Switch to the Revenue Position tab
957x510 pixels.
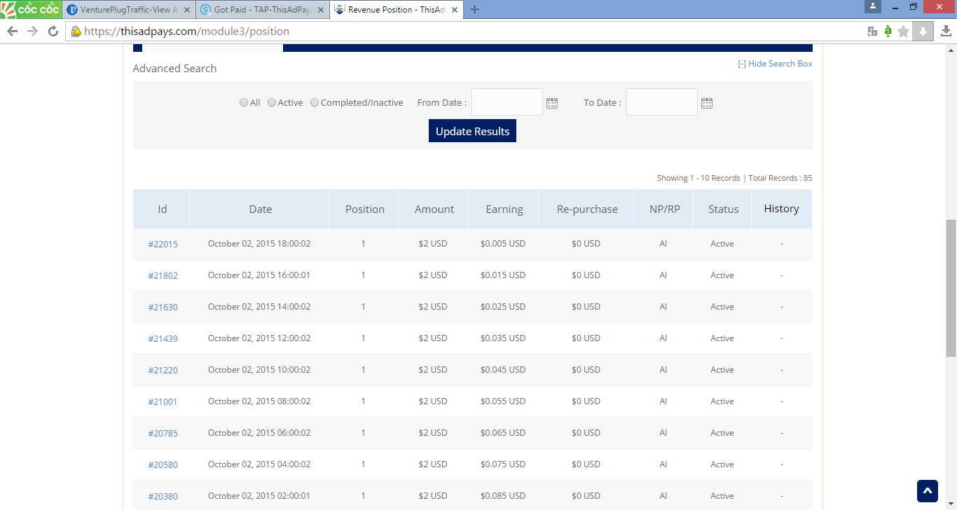point(396,10)
